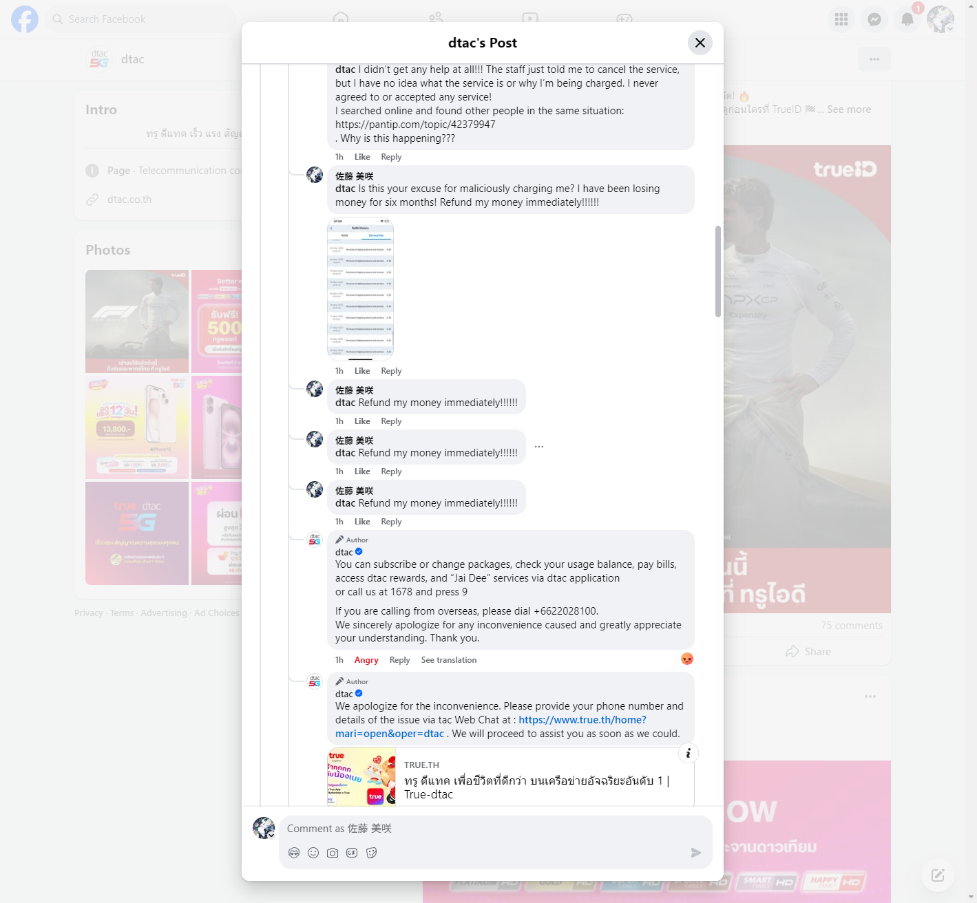Open the 13,800 iPhone promo photo

[137, 427]
